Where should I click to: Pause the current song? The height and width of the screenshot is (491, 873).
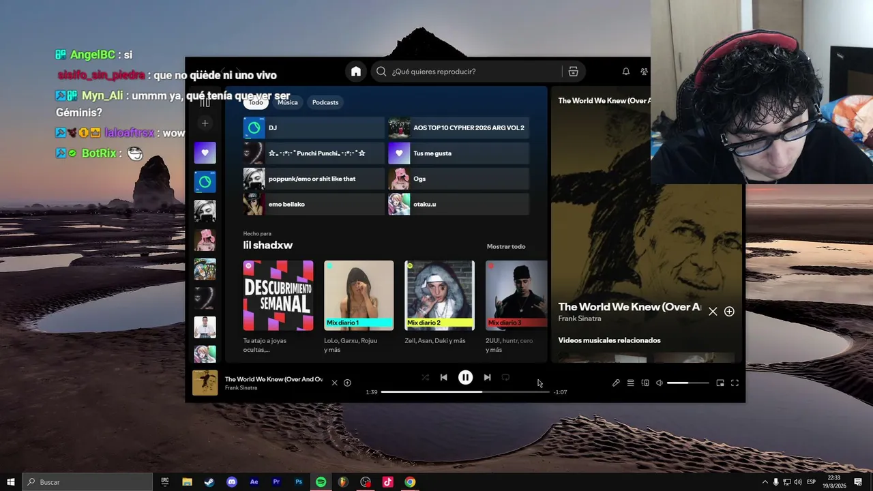[465, 377]
